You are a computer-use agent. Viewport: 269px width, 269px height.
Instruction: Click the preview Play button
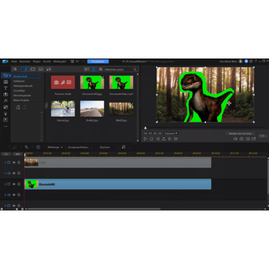pyautogui.click(x=145, y=139)
